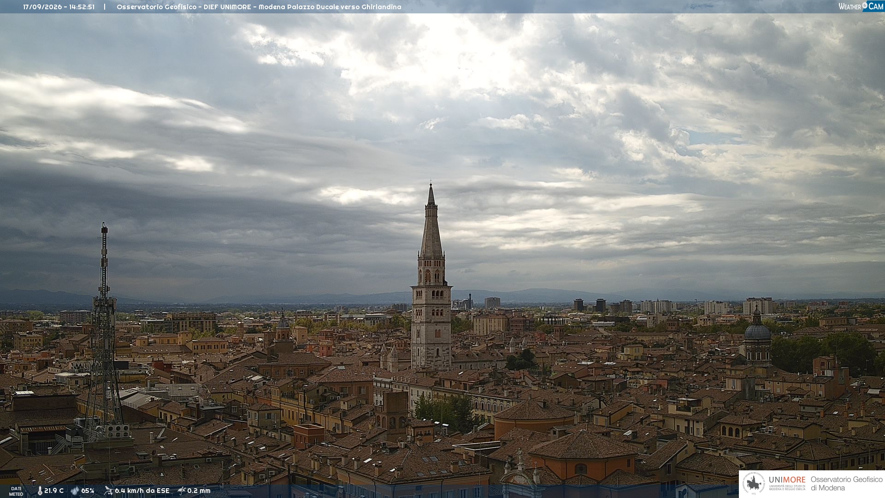This screenshot has width=885, height=498.
Task: Click the grey church dome
Action: (757, 332)
